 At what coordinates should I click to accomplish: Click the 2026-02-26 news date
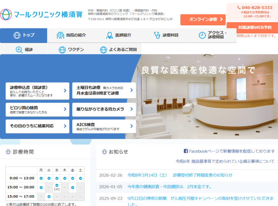[x=111, y=175]
